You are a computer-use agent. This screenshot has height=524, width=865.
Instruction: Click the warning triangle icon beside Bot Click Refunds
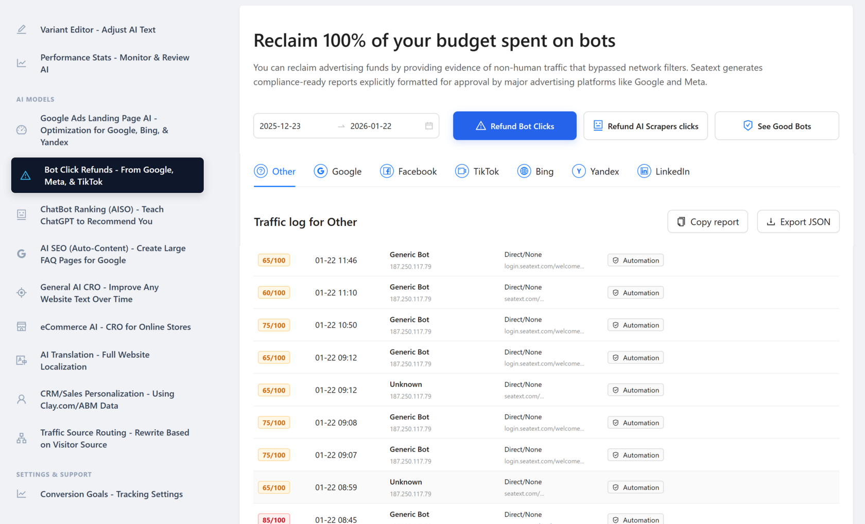pyautogui.click(x=25, y=176)
